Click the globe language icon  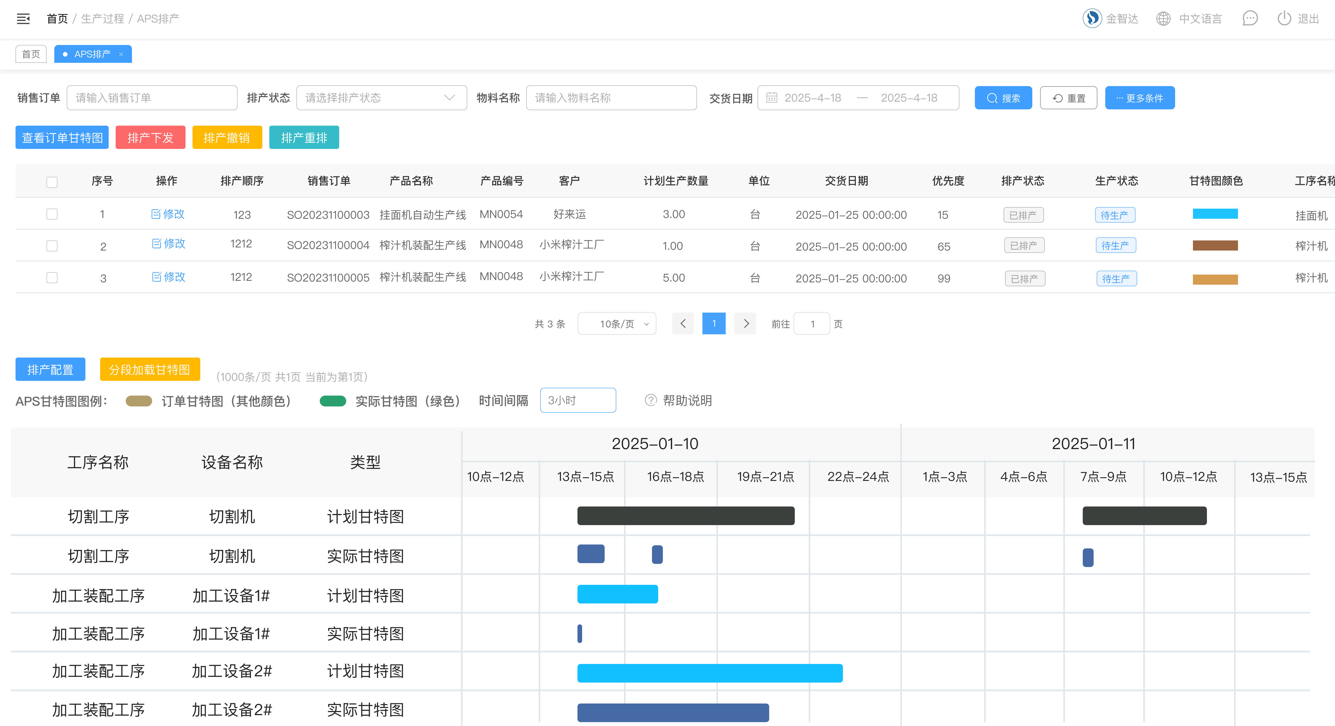1163,19
